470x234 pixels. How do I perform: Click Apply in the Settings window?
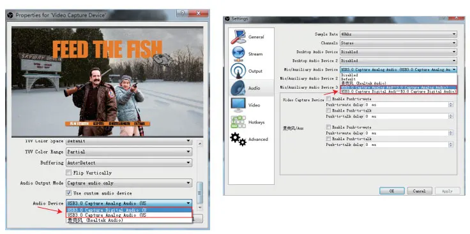coord(447,191)
